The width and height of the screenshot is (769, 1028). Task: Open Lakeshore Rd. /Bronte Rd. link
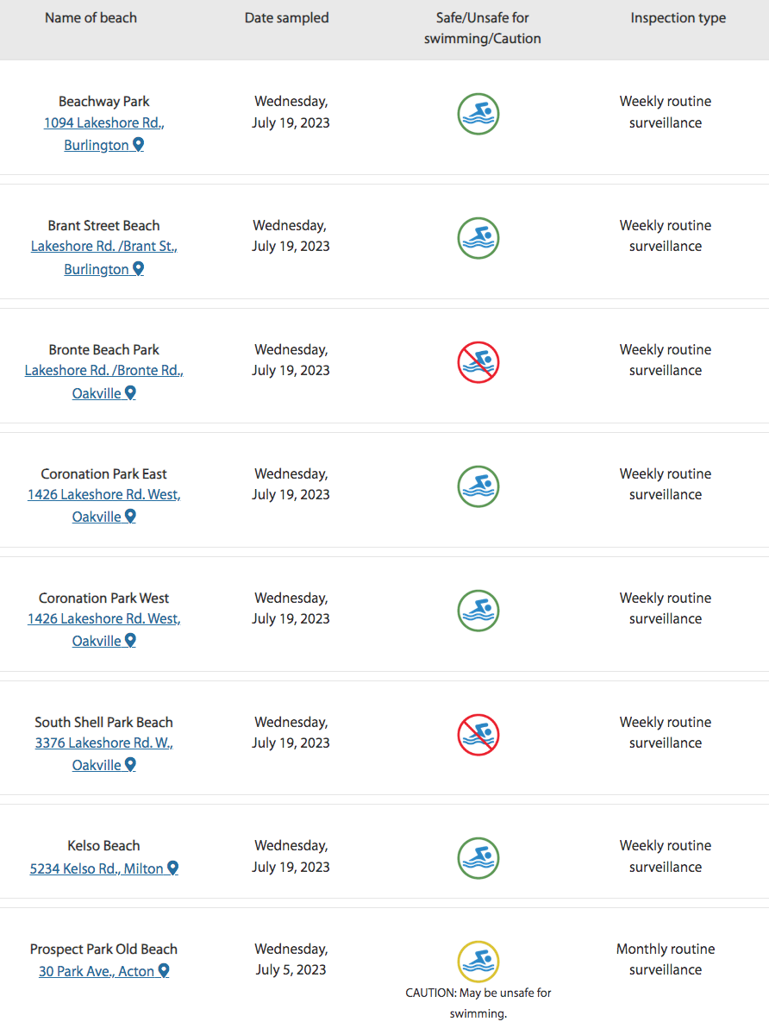tap(103, 371)
